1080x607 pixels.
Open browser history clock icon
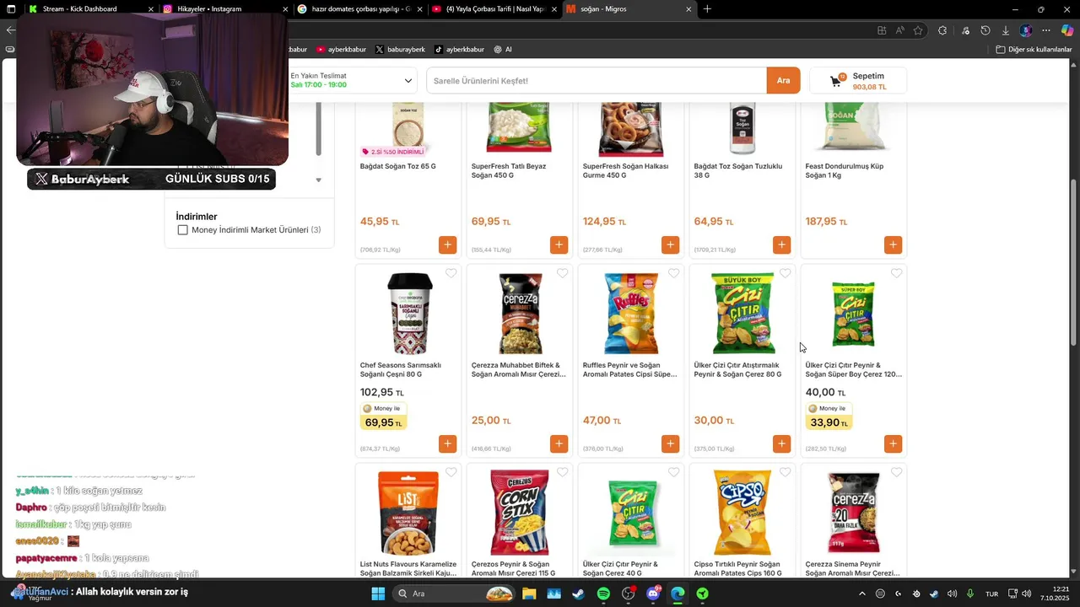click(985, 30)
